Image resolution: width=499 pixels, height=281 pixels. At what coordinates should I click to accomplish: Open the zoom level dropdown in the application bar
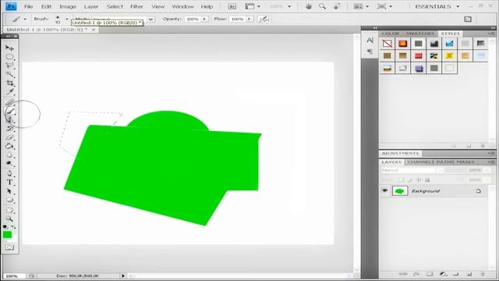[x=289, y=6]
